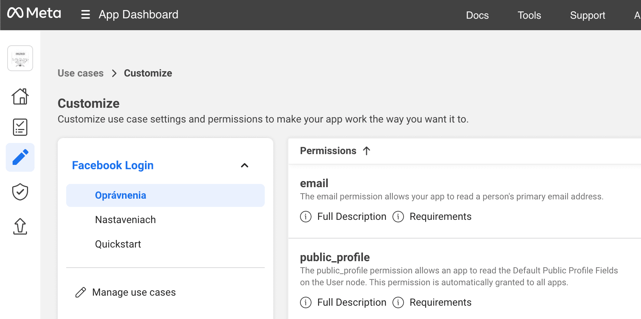Go to the Home dashboard icon
The height and width of the screenshot is (319, 641).
(x=20, y=96)
